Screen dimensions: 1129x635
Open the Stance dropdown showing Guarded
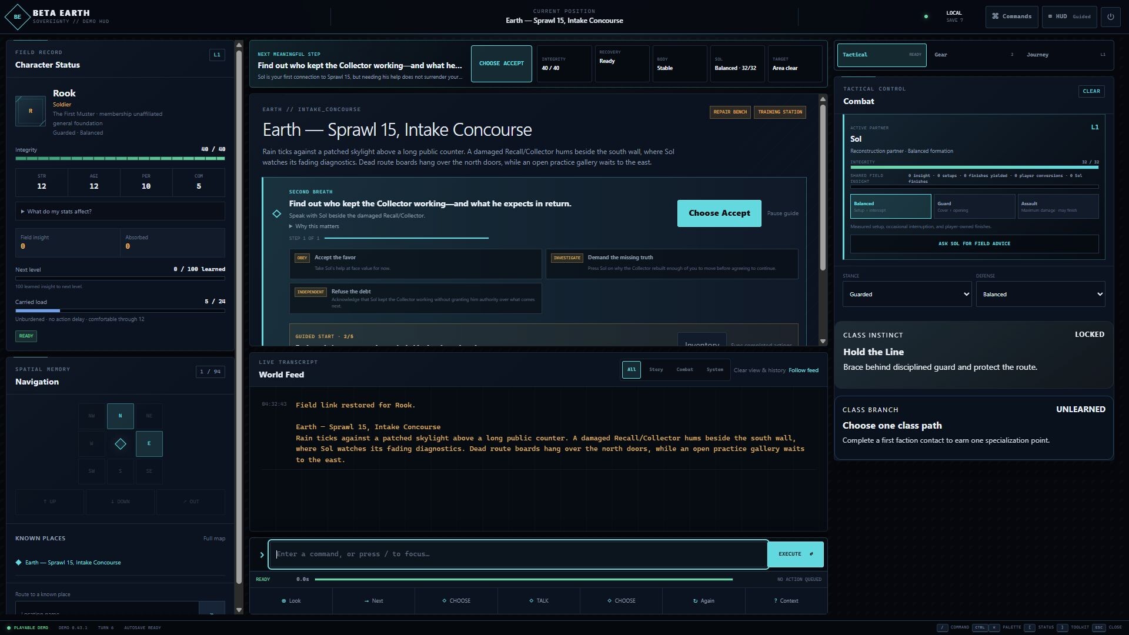[x=907, y=294]
